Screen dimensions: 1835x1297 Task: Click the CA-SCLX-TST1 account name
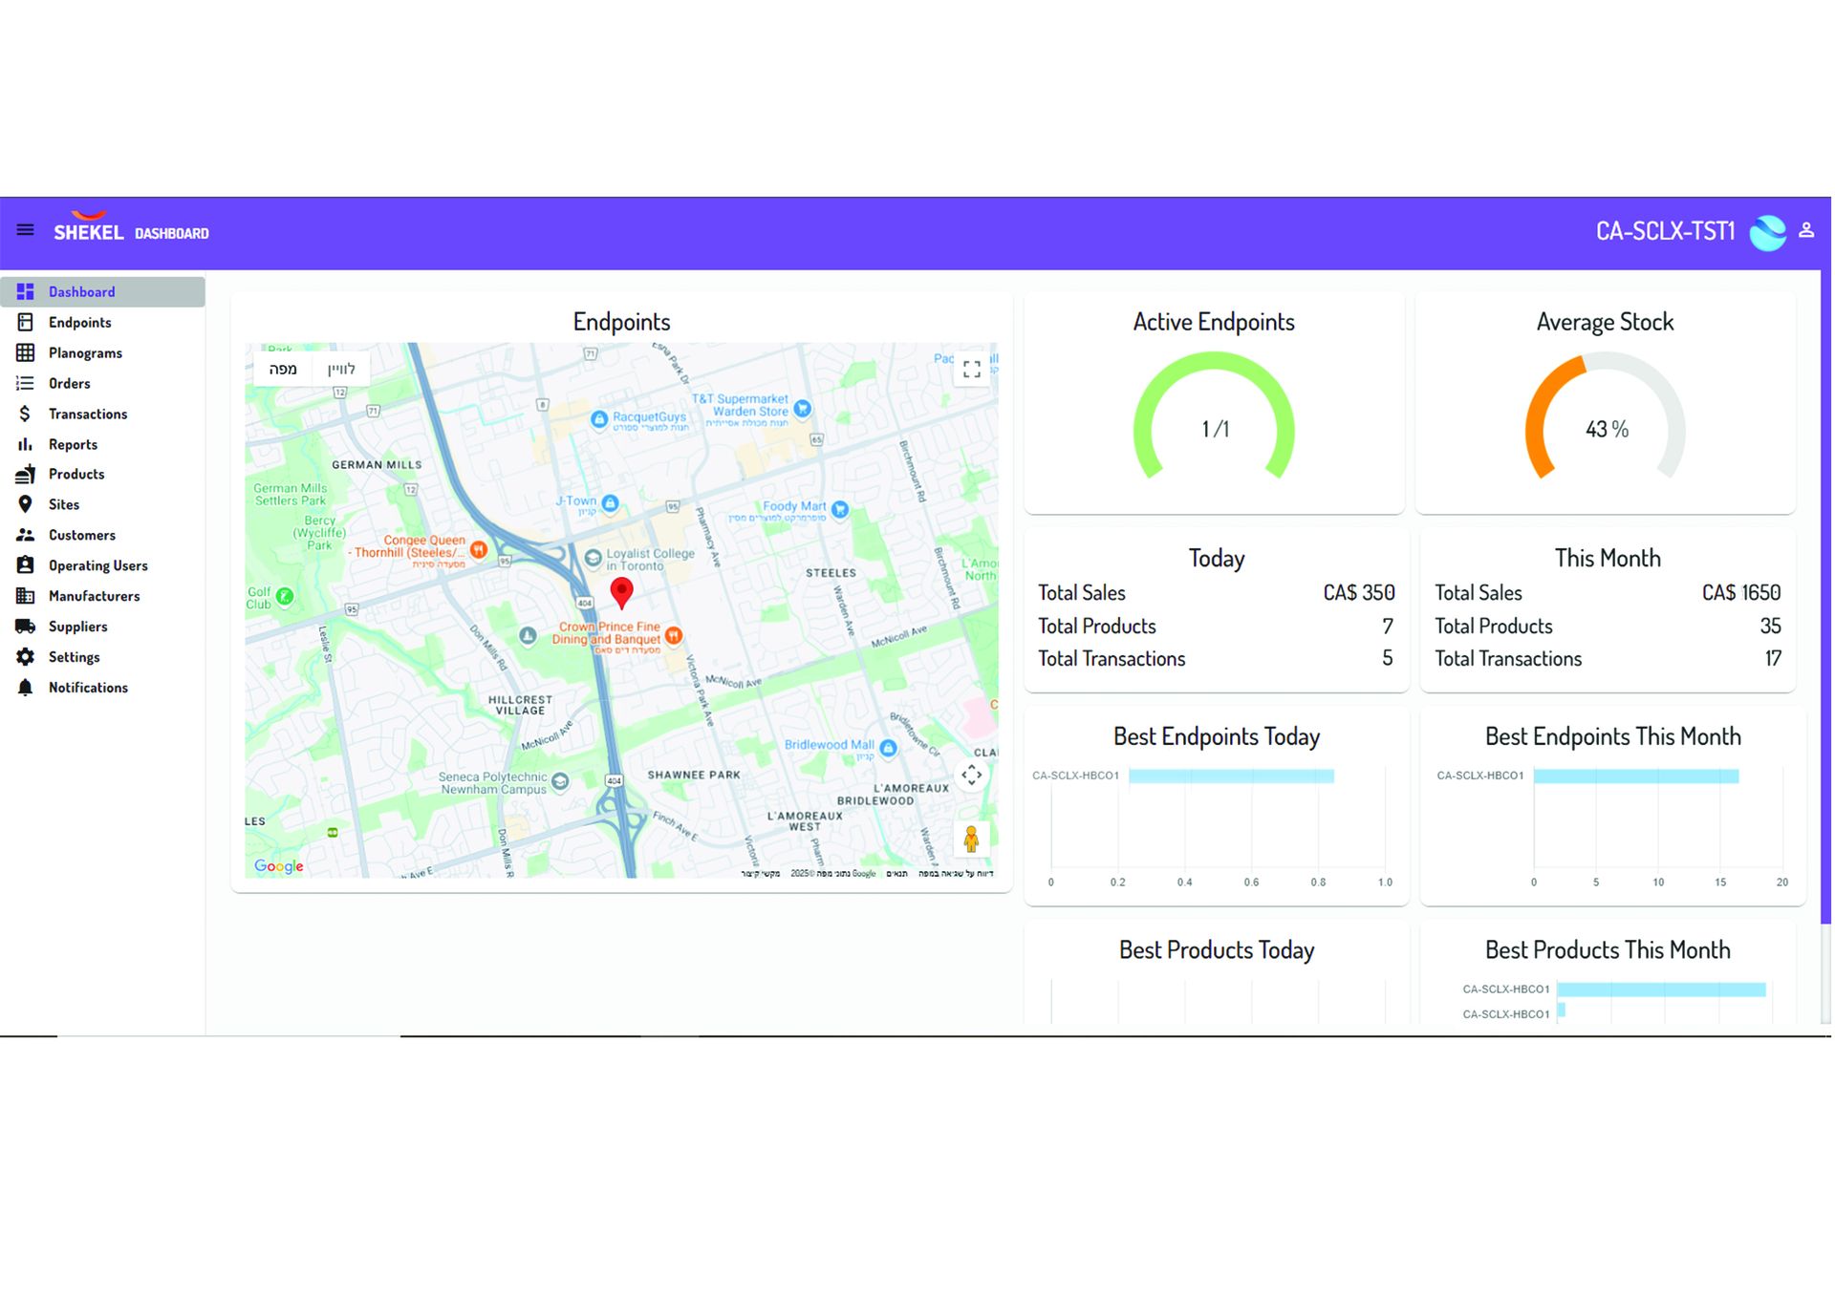coord(1665,232)
